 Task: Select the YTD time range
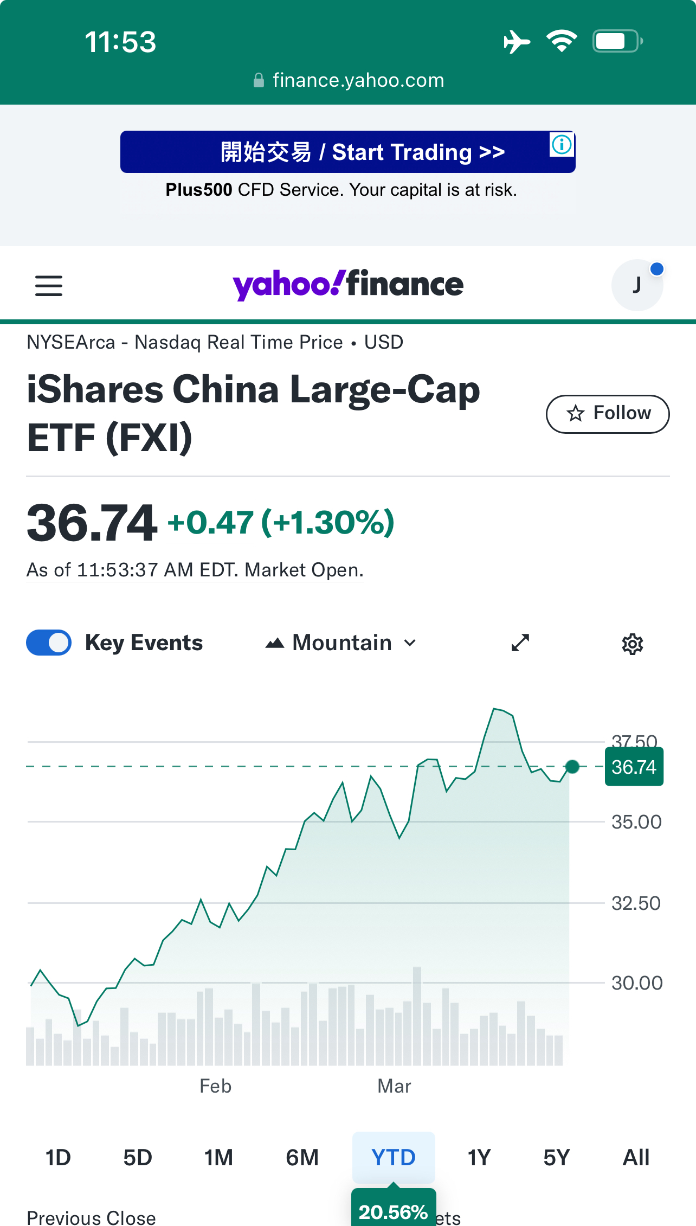point(394,1158)
